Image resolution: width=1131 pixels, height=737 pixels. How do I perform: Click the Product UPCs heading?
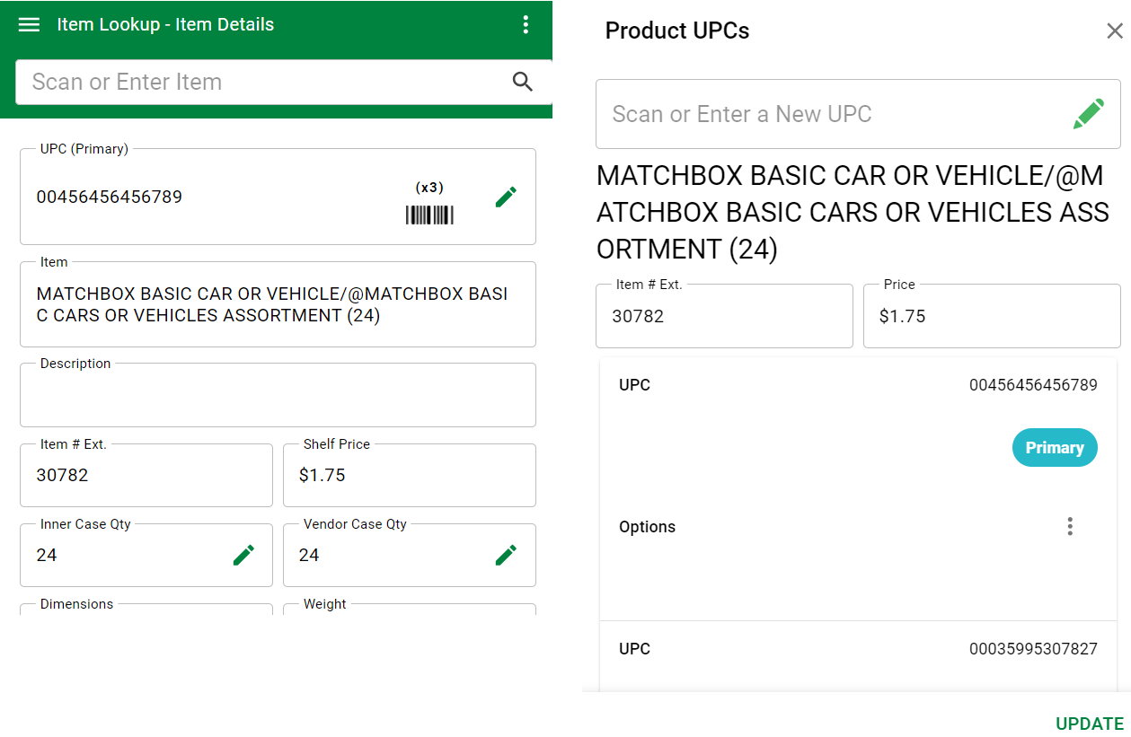677,31
